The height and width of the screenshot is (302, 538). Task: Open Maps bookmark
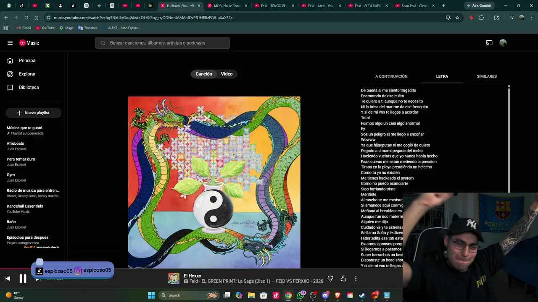click(66, 28)
